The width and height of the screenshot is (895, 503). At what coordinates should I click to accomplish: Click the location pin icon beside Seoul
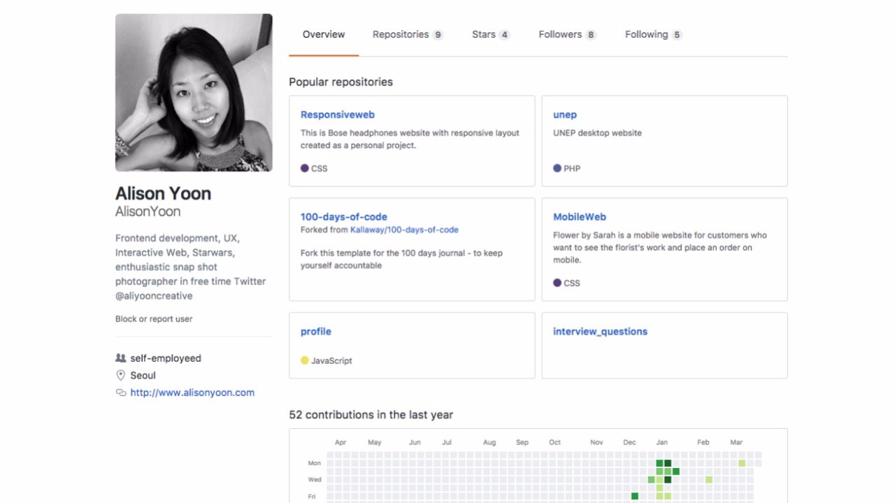pyautogui.click(x=120, y=375)
